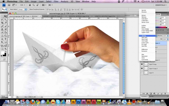Select the Brush tool

(6, 26)
